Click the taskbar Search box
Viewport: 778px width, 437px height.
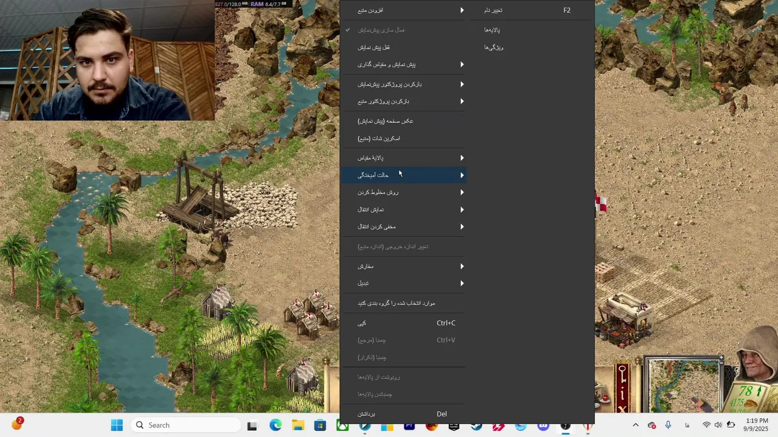(186, 425)
